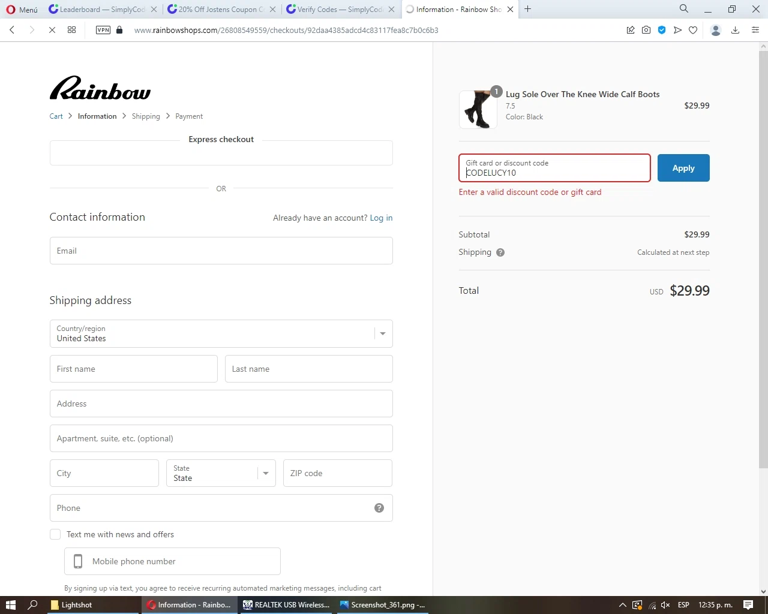Go back with browser back arrow
The width and height of the screenshot is (768, 614).
(x=12, y=30)
